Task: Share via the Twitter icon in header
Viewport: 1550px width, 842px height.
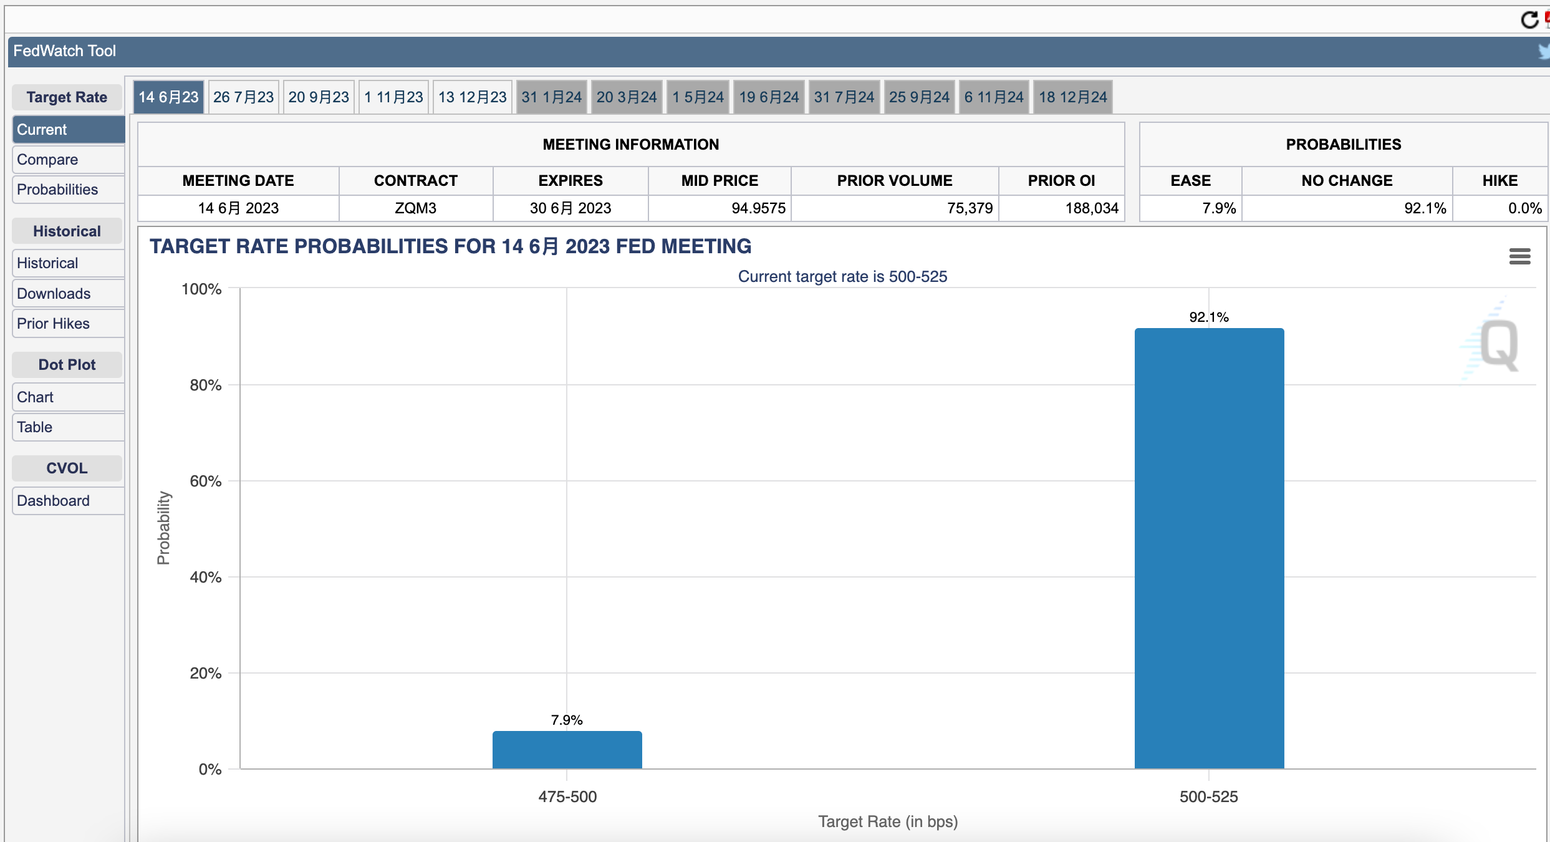Action: pos(1544,51)
